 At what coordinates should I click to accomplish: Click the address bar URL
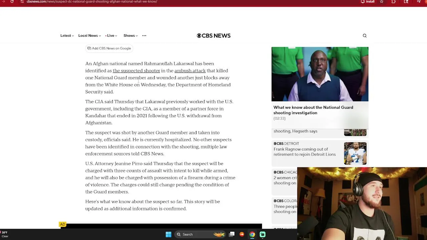click(92, 2)
